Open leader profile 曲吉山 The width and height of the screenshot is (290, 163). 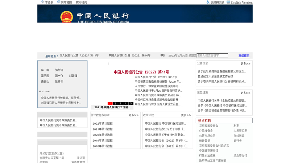coord(45,81)
